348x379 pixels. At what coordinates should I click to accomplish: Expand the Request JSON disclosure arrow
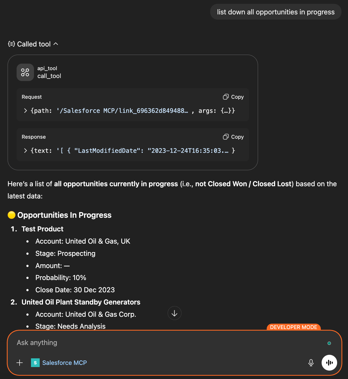(25, 111)
